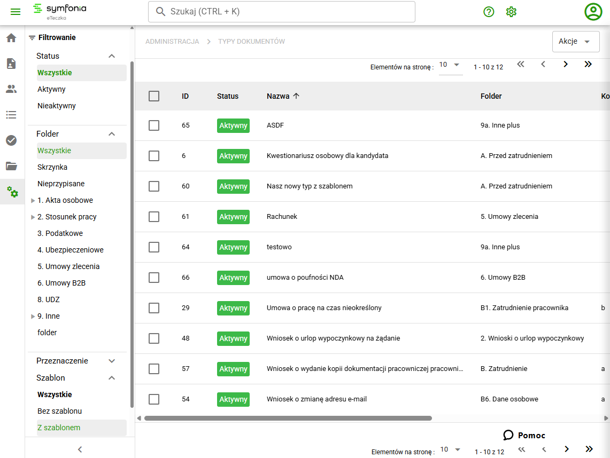Screen dimensions: 610x458
Task: Open the list view sidebar icon
Action: (x=11, y=115)
